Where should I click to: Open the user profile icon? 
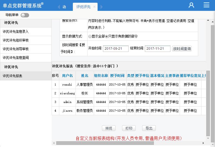(191, 5)
